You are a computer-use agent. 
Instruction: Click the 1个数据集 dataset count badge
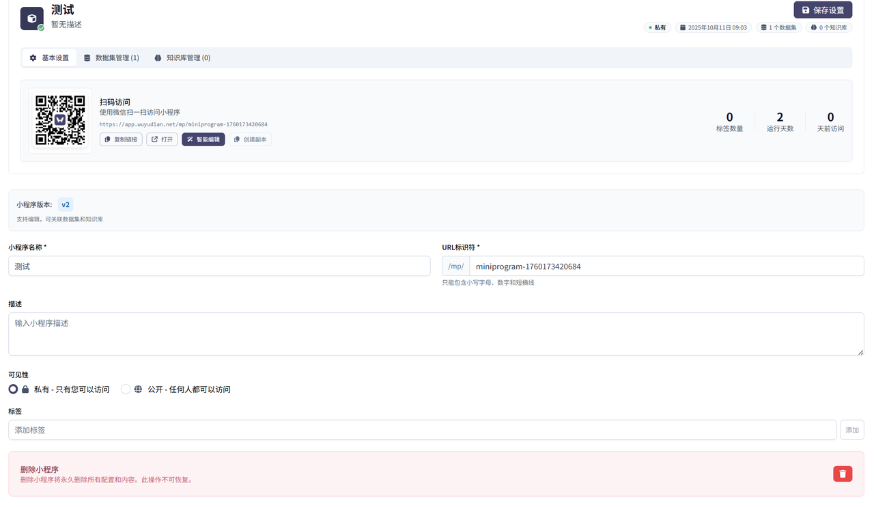[x=778, y=28]
